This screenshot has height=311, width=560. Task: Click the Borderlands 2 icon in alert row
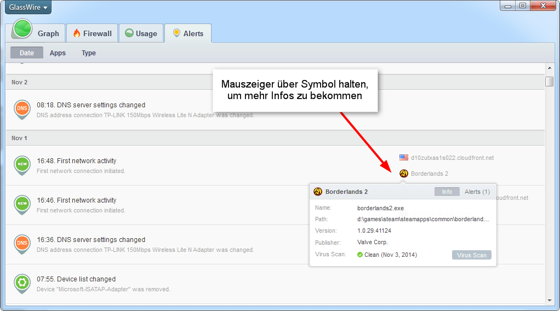(404, 174)
